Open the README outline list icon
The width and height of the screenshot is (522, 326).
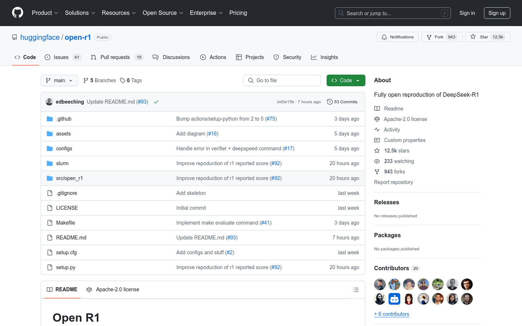pyautogui.click(x=356, y=290)
